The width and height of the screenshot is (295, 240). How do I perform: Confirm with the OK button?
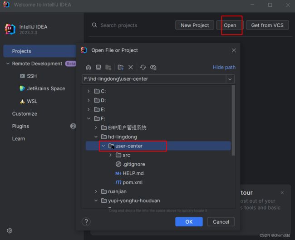(x=189, y=222)
